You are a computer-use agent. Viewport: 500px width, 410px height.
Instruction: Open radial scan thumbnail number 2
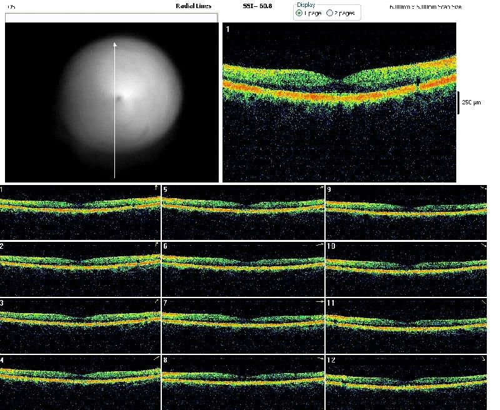[80, 269]
